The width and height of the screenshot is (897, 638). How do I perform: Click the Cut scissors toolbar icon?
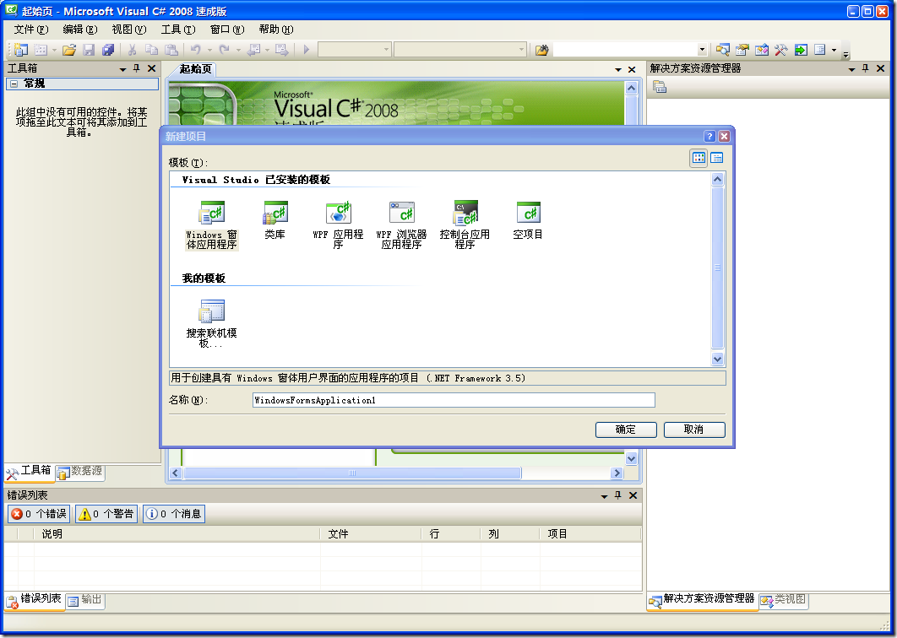tap(132, 51)
